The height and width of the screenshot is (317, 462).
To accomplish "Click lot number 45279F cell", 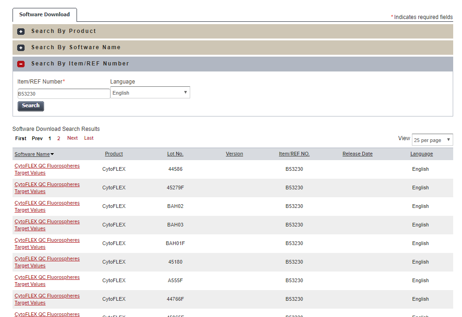I will coord(175,188).
